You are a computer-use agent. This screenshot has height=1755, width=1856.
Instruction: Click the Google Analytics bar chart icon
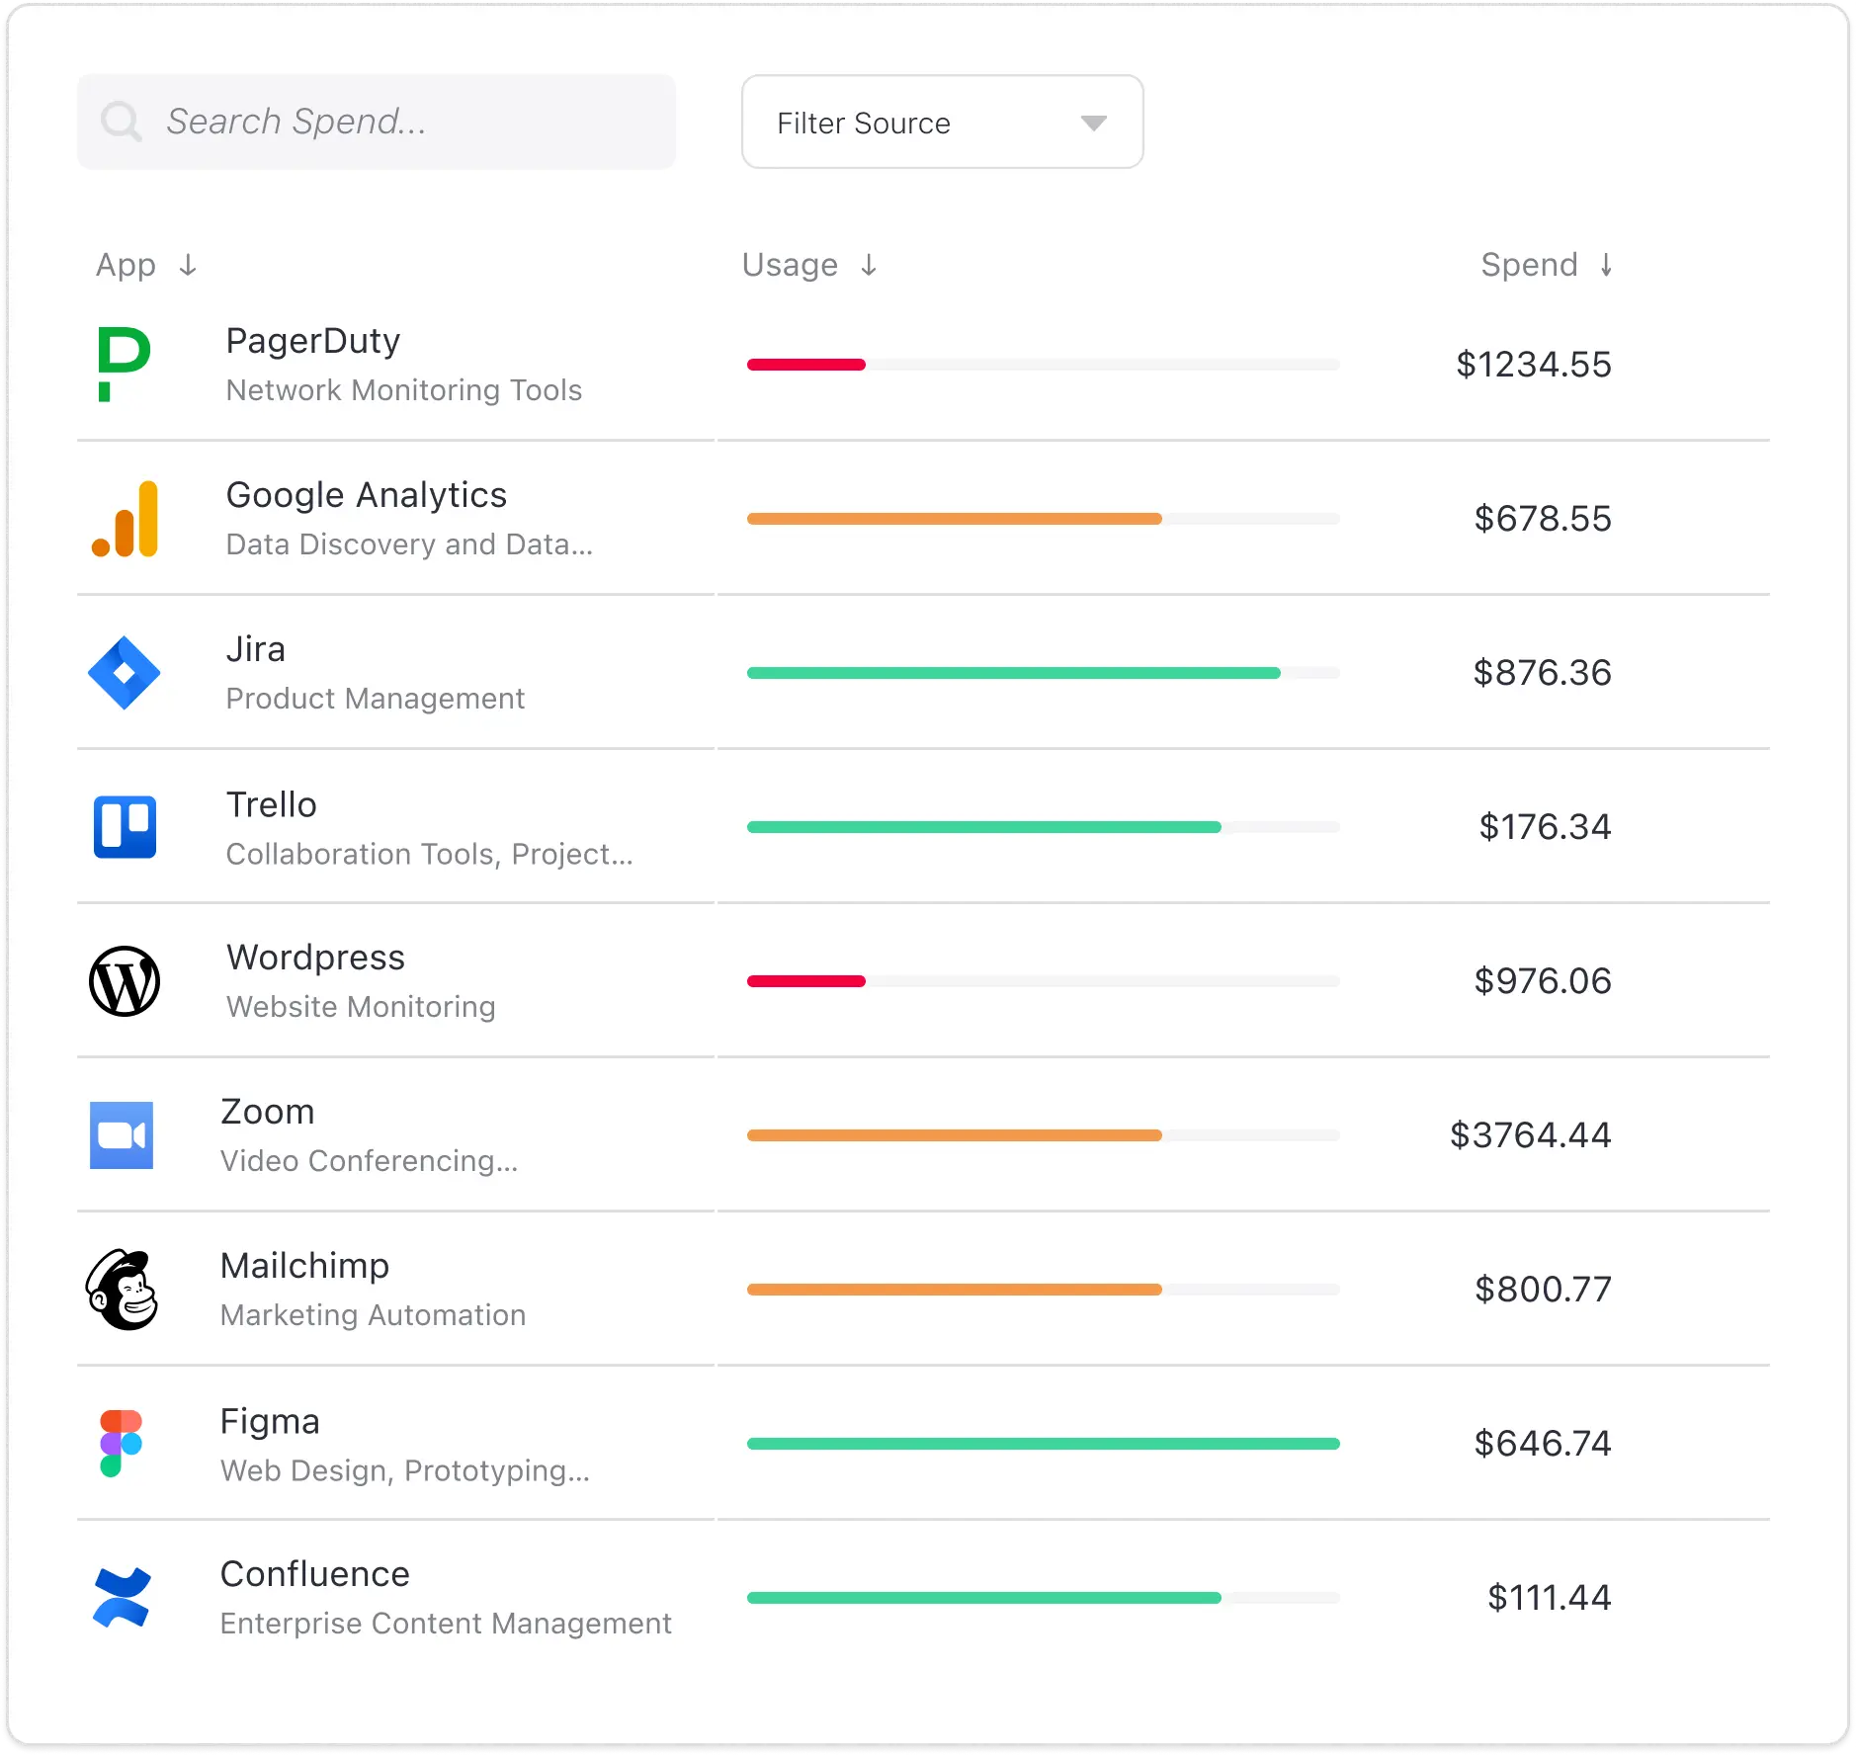tap(125, 519)
